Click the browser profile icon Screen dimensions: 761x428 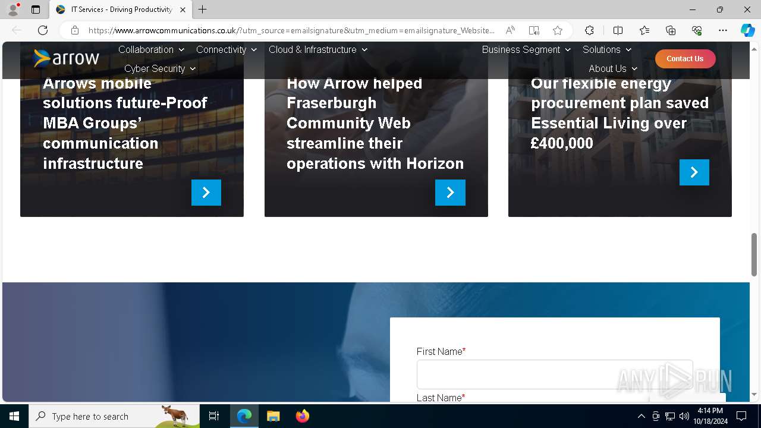[13, 10]
